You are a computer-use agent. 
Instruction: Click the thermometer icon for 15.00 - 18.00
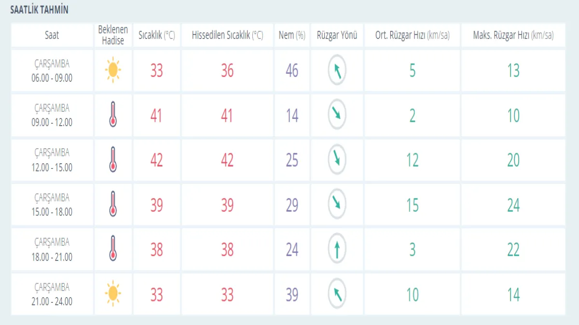[113, 205]
